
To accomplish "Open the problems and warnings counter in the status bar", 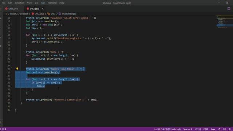I will pyautogui.click(x=3, y=129).
